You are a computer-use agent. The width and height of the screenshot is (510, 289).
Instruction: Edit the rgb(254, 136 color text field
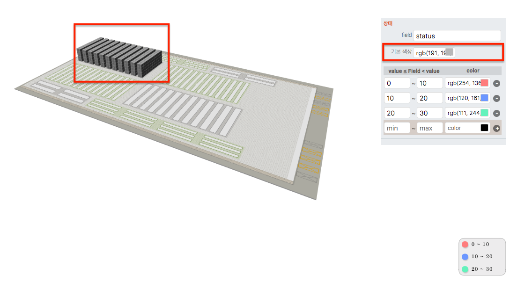tap(463, 83)
